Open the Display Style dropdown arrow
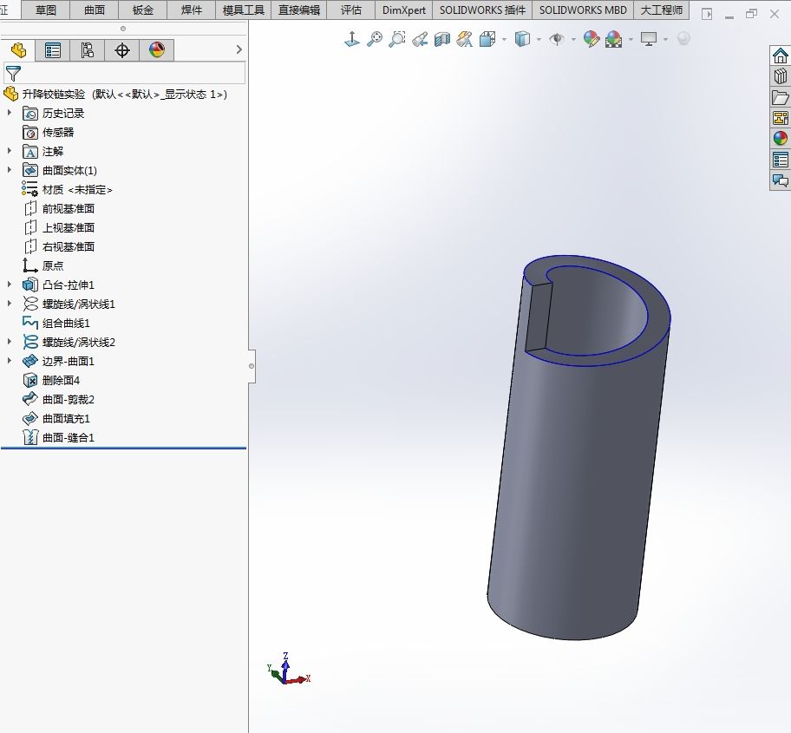The height and width of the screenshot is (733, 791). (x=539, y=40)
